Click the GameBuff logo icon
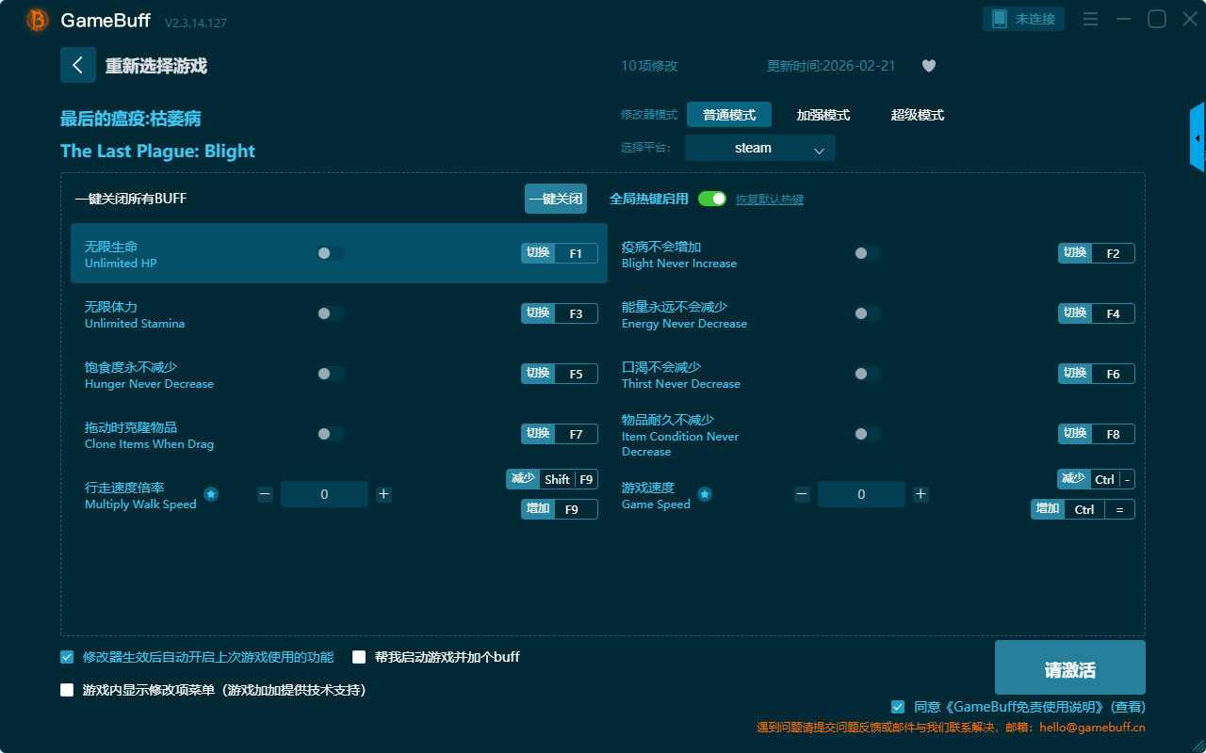The width and height of the screenshot is (1206, 753). click(38, 20)
